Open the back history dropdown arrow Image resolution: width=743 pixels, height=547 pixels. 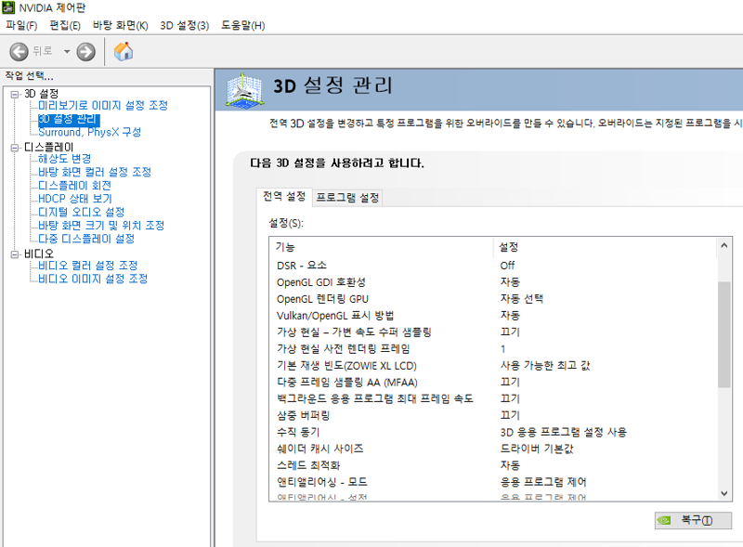point(67,52)
